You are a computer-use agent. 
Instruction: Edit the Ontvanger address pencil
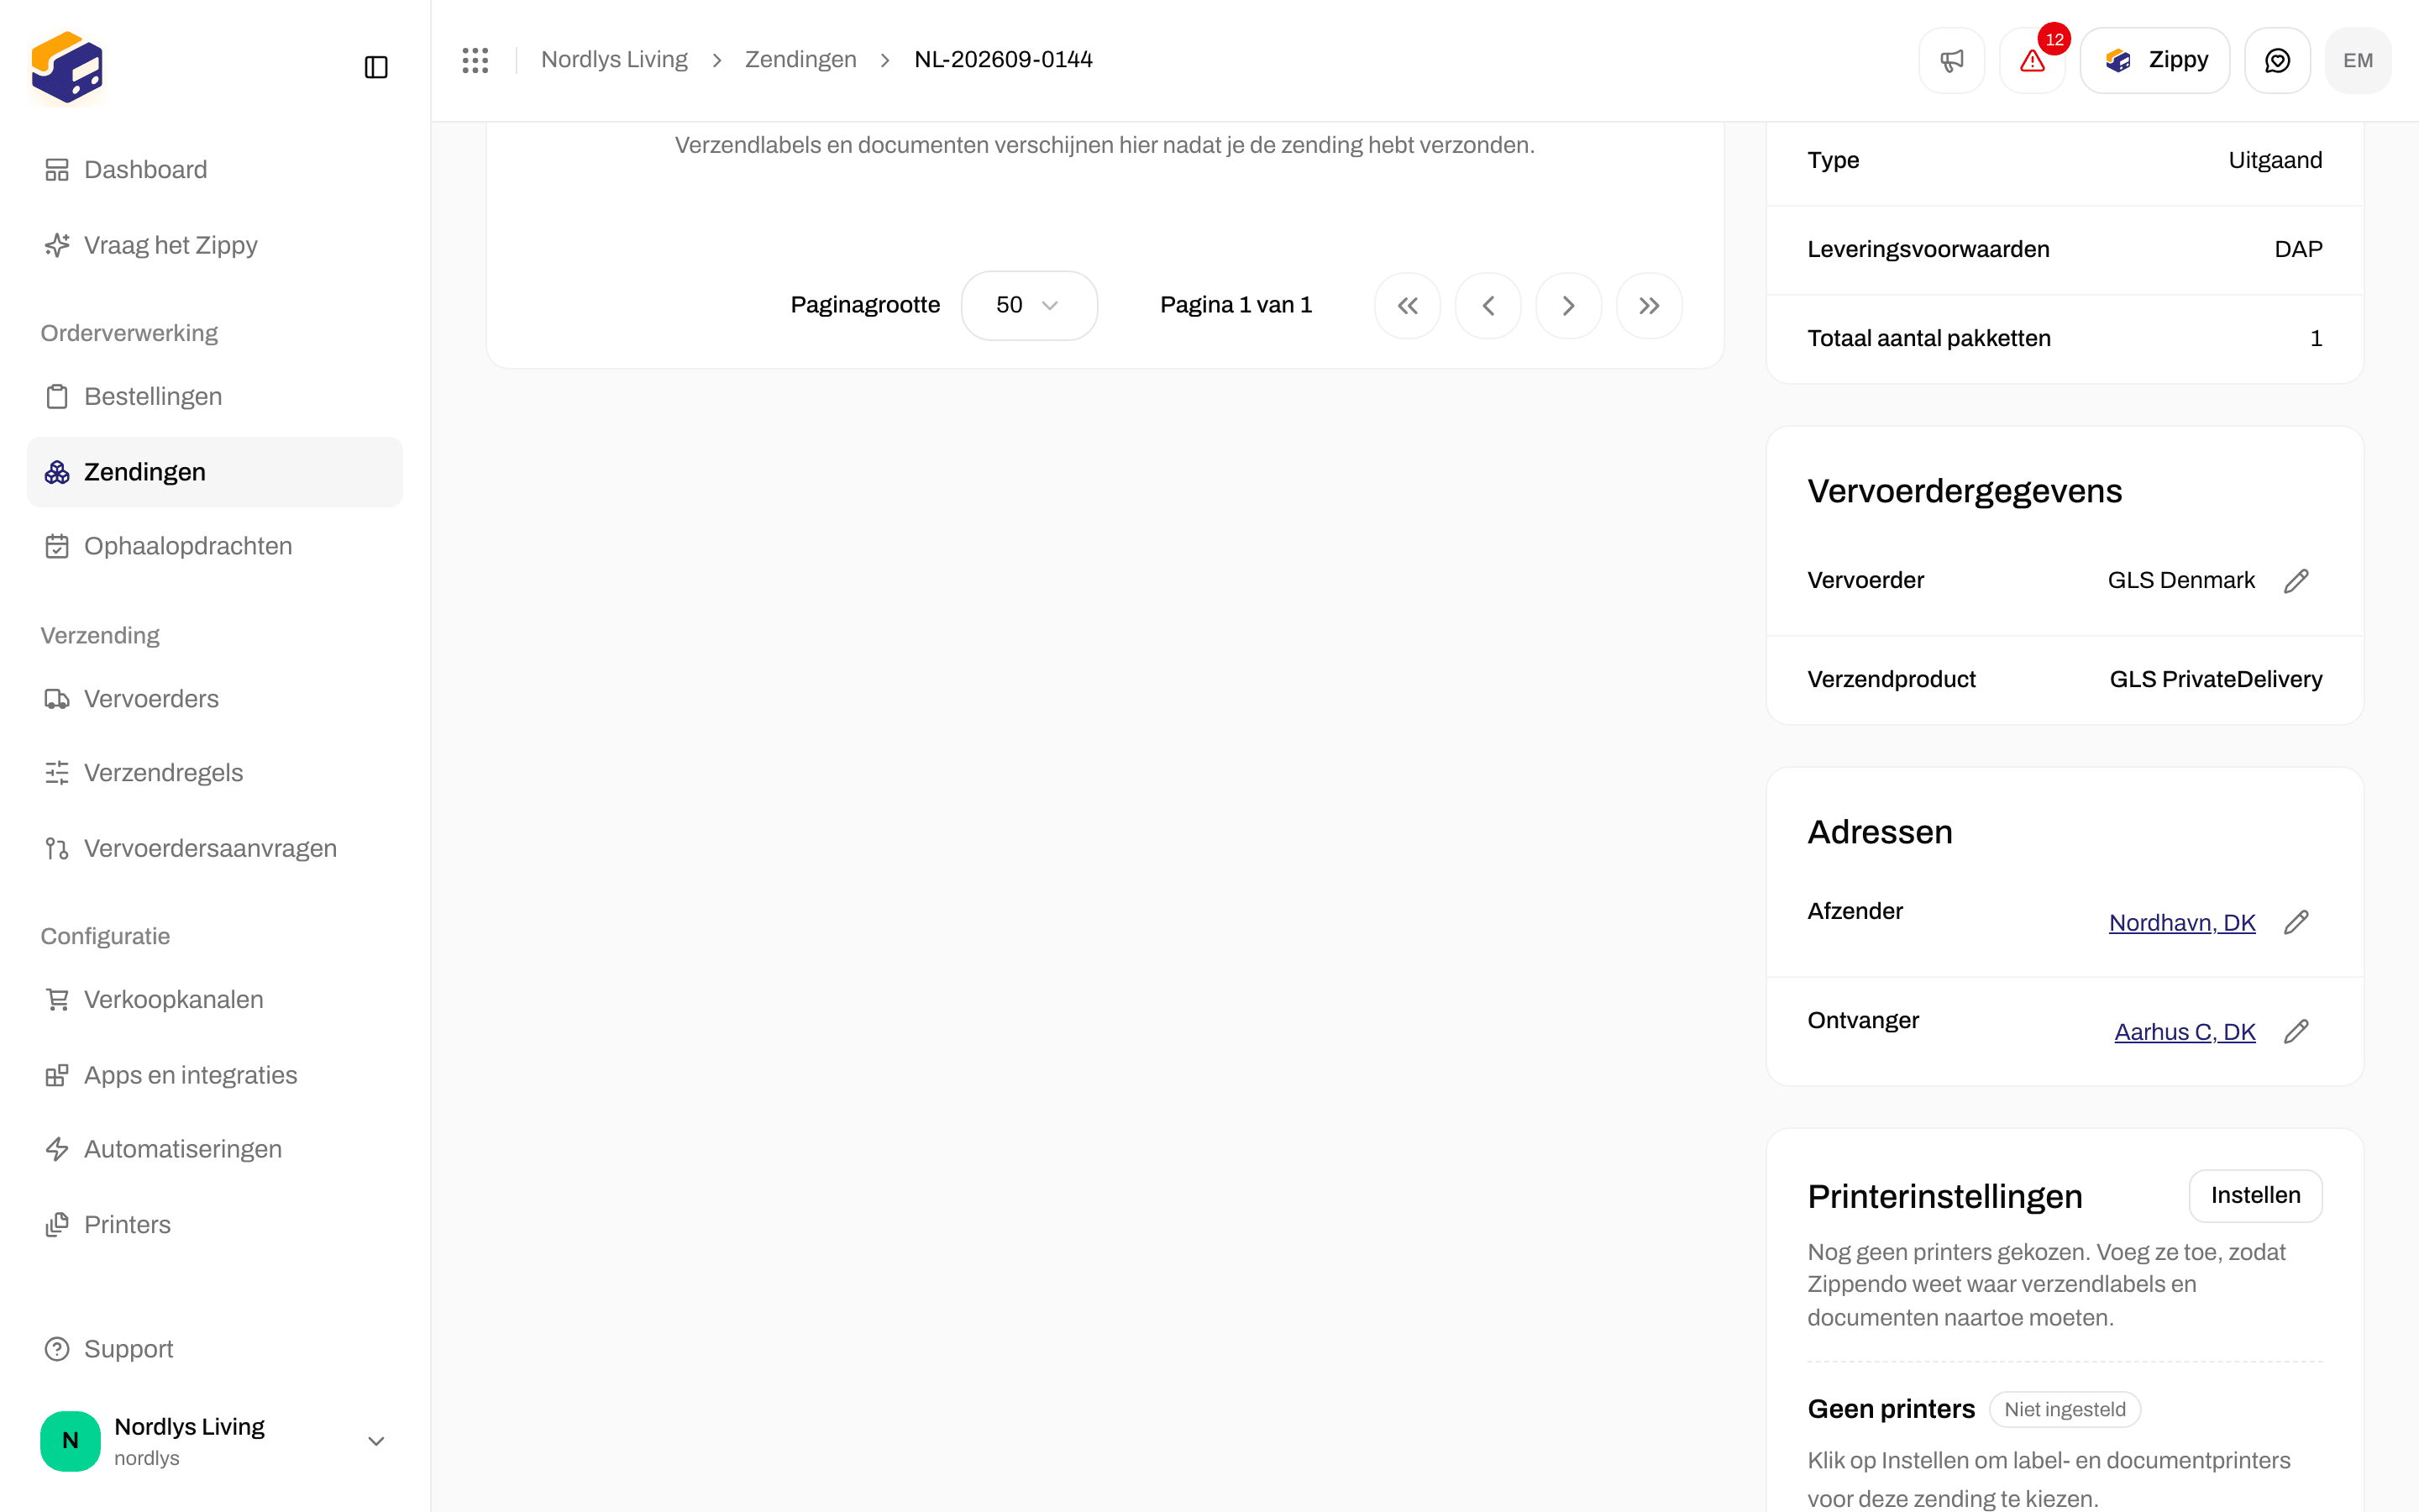click(2296, 1031)
